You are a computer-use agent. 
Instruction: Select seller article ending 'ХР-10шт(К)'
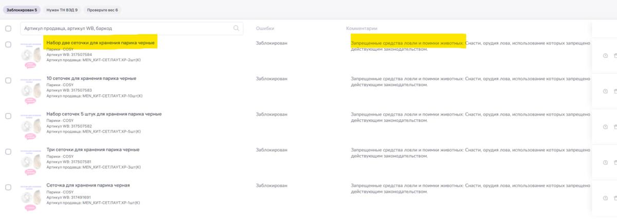pos(94,96)
